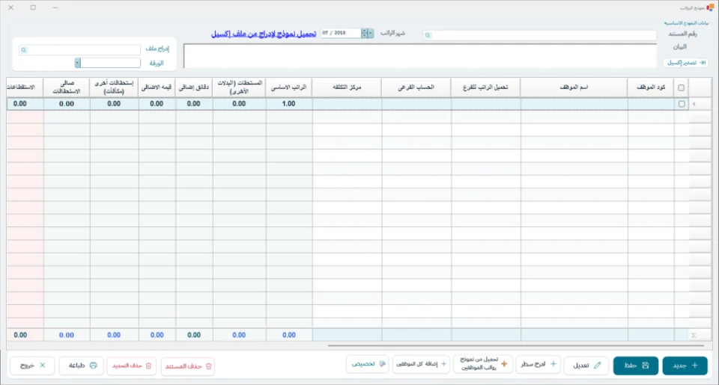Click the search icon in رقم المستند field
Viewport: 719px width, 385px height.
point(428,35)
